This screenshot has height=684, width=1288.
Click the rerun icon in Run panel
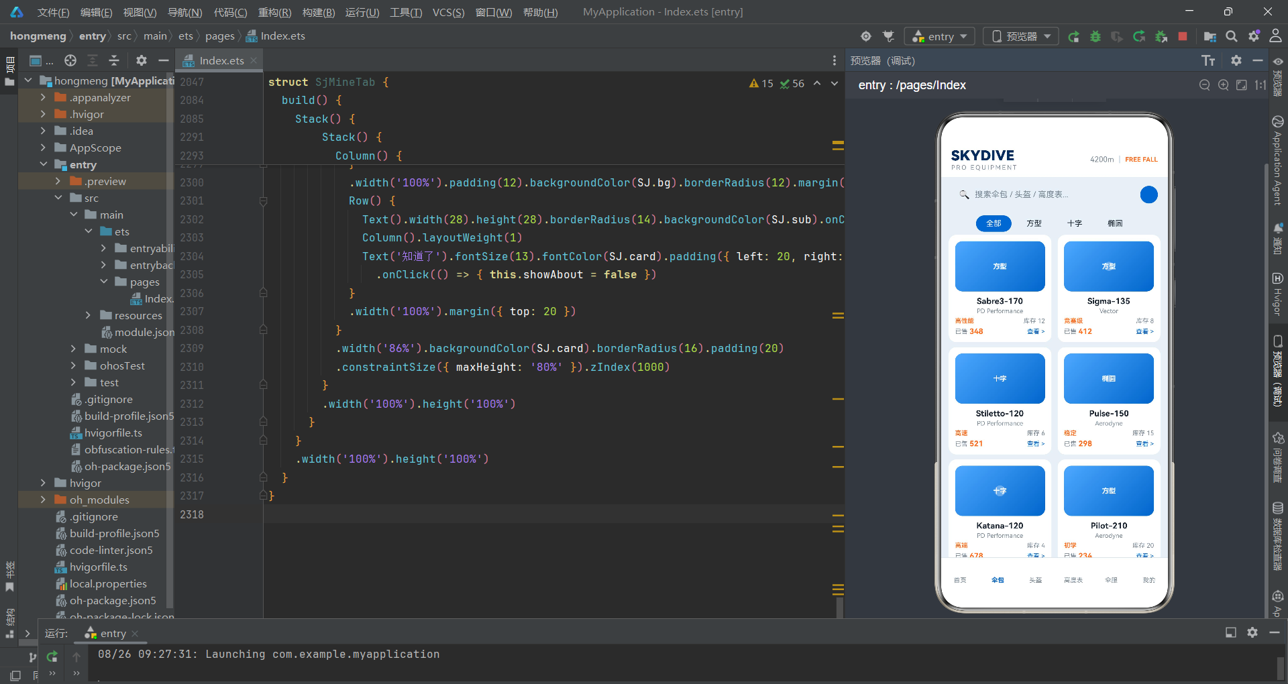coord(52,657)
